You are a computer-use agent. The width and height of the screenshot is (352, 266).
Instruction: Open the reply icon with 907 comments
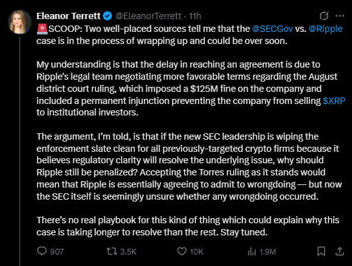point(42,251)
